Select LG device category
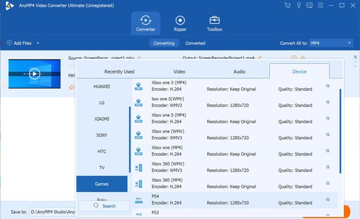 click(x=102, y=103)
